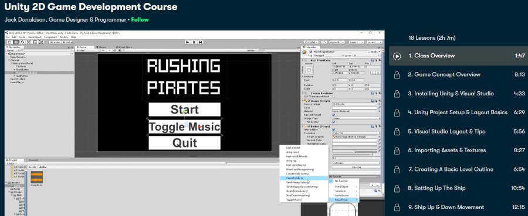Toggle Button (Script) component enabled checkbox
Viewport: 528px width, 216px height.
(x=309, y=126)
